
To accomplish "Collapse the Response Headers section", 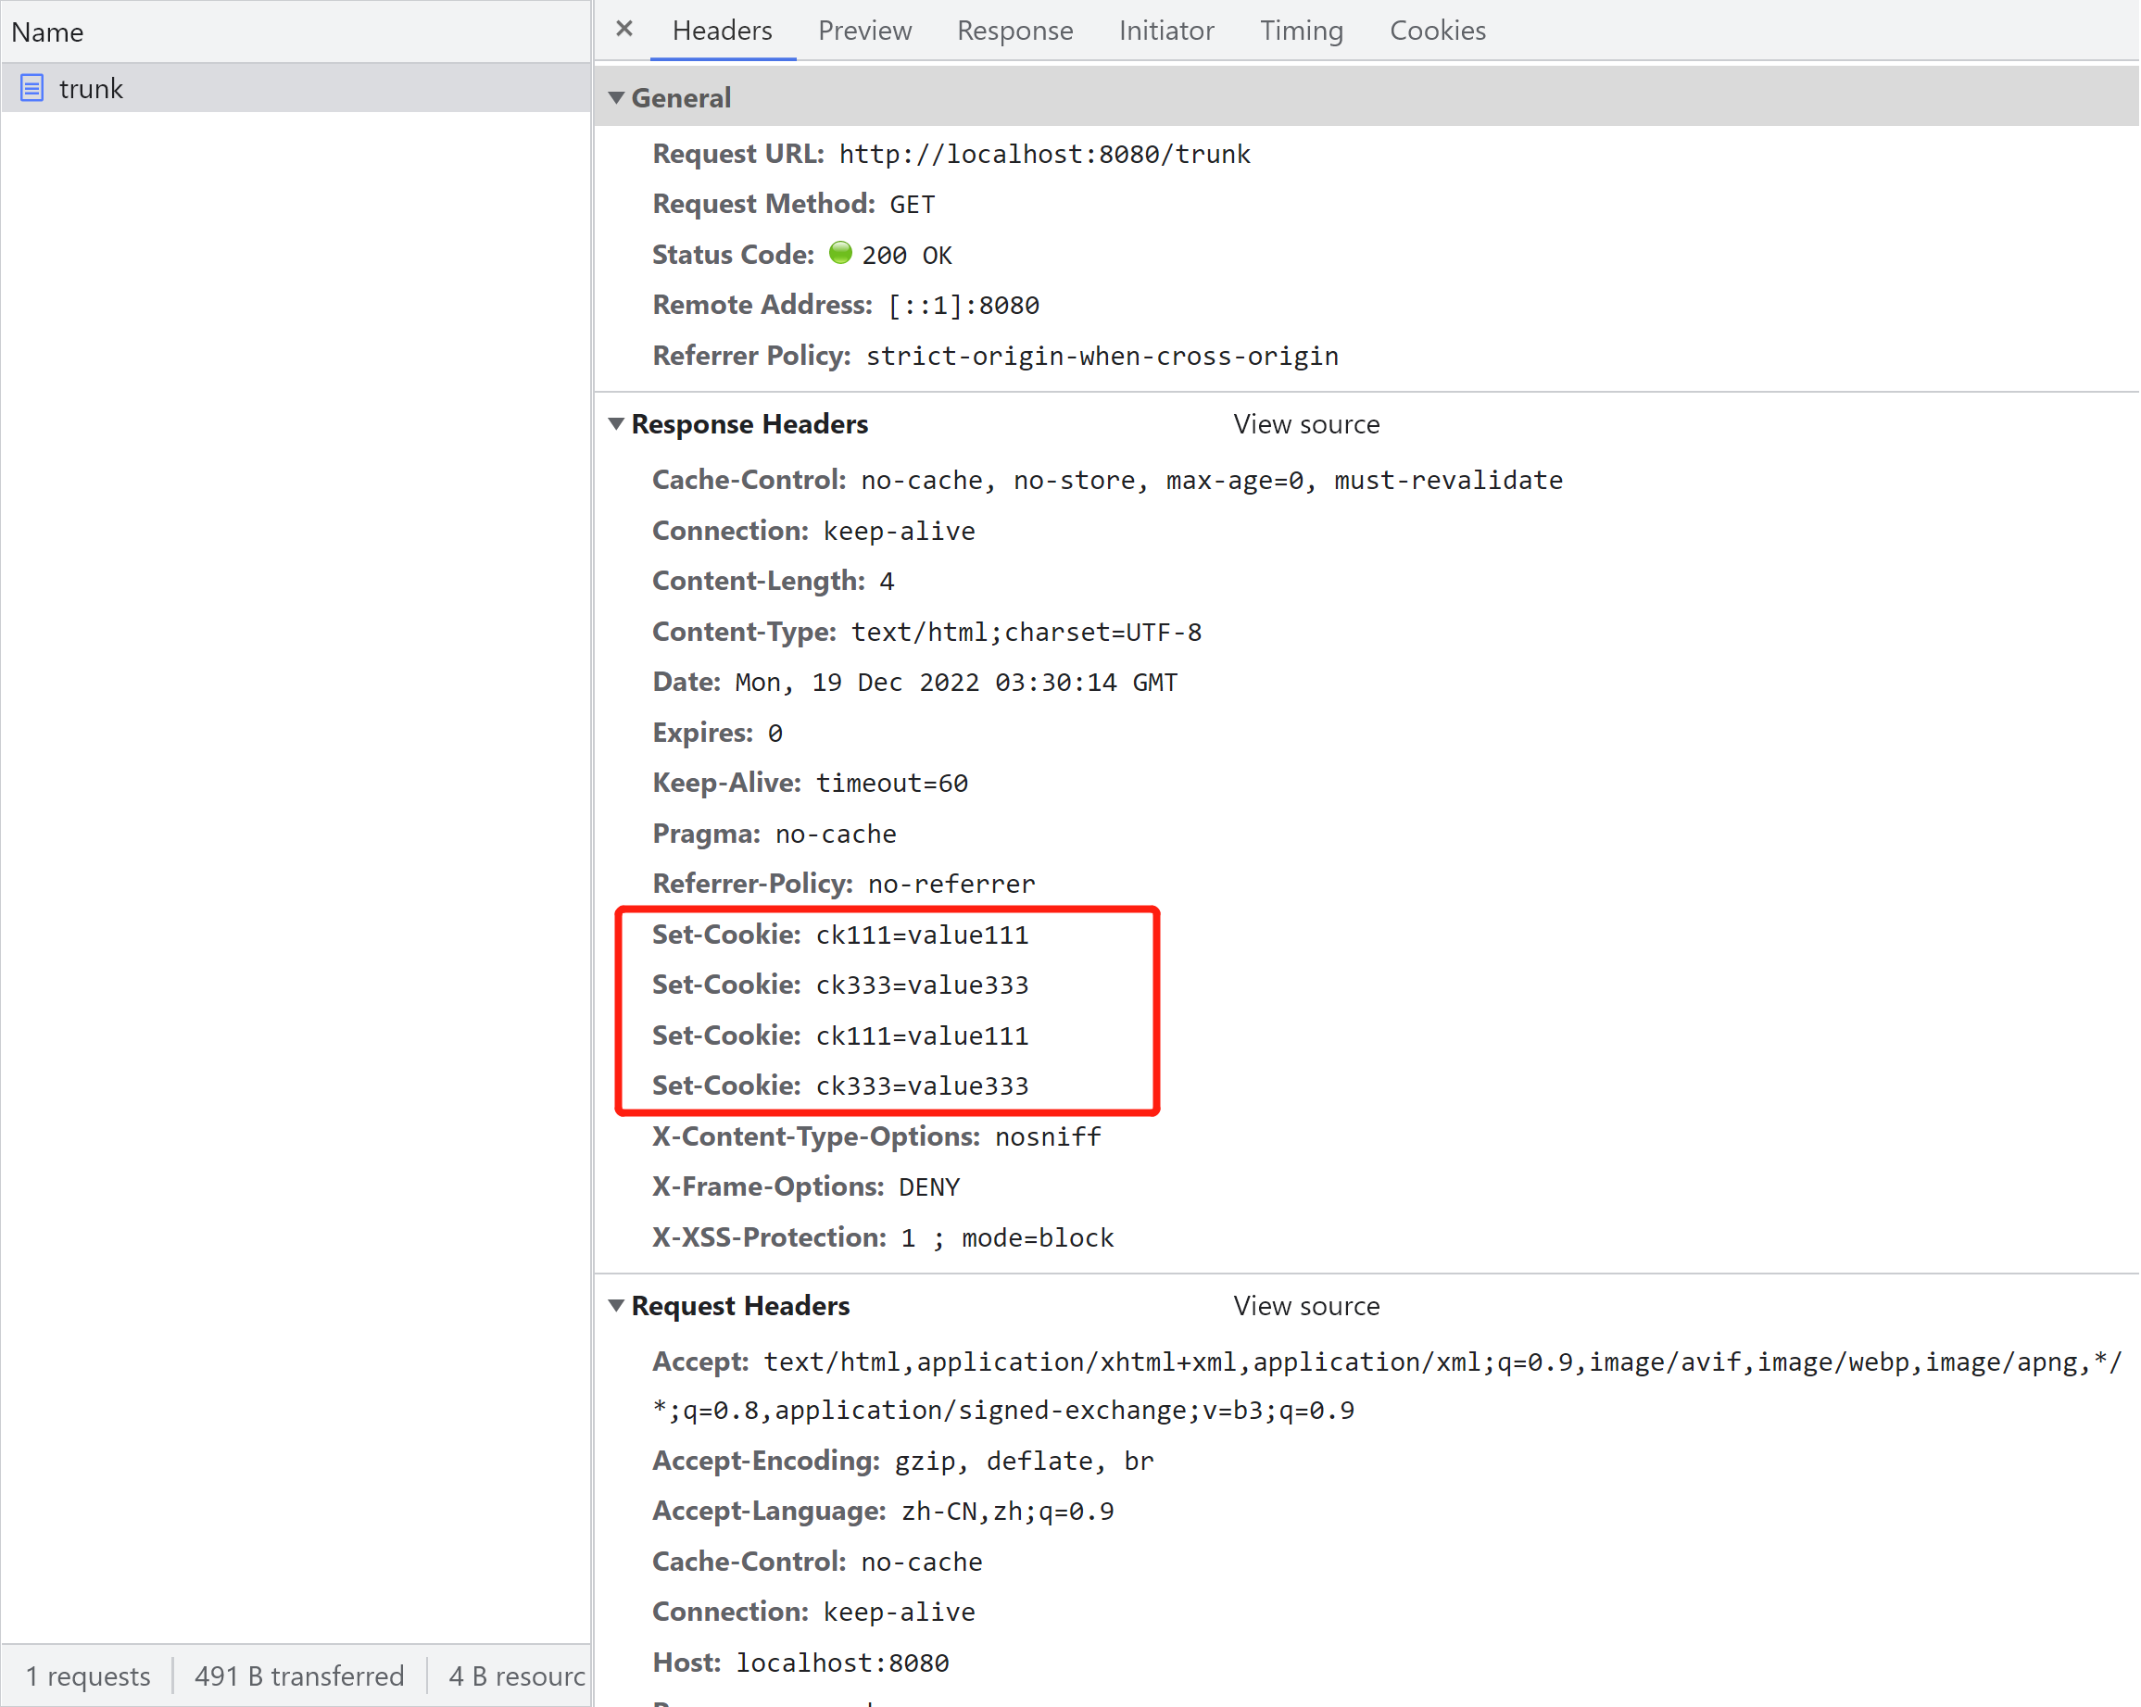I will (x=617, y=424).
